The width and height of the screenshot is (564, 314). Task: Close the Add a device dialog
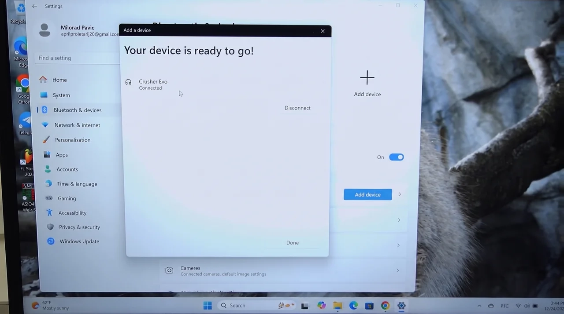(323, 31)
